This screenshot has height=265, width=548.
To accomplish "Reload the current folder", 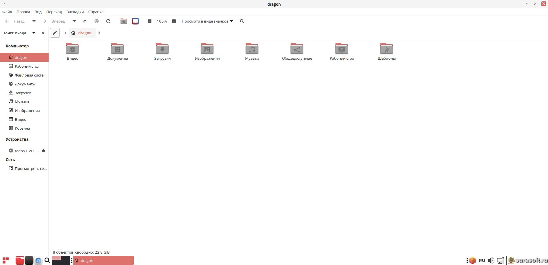I will click(x=108, y=21).
